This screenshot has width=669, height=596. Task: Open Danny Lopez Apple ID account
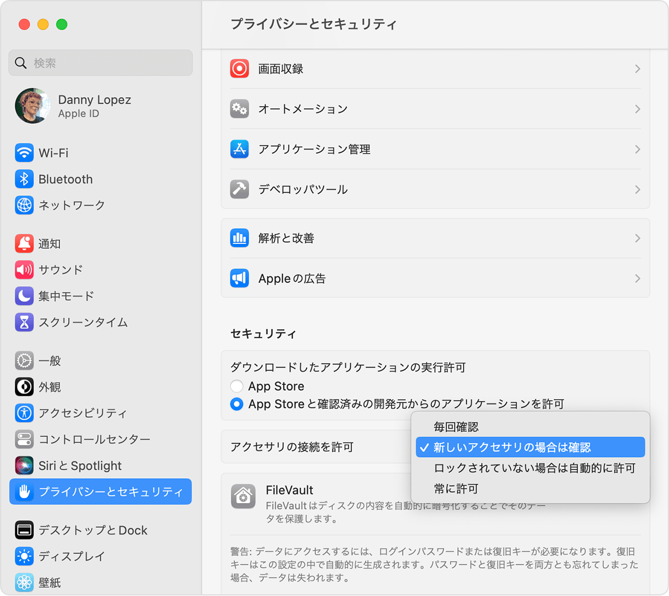(100, 106)
